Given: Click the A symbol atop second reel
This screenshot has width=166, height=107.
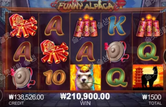Looking at the screenshot, I should pyautogui.click(x=54, y=26).
